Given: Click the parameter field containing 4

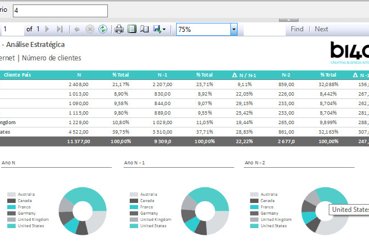Looking at the screenshot, I should click(60, 11).
